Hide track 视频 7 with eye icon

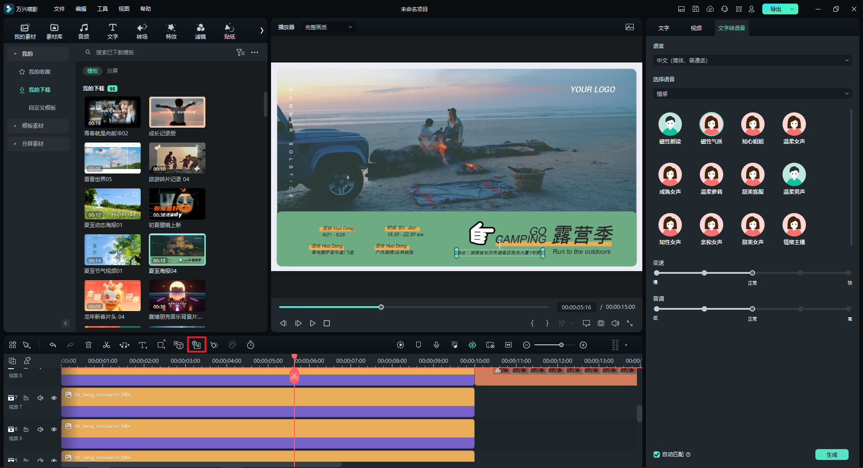point(54,398)
